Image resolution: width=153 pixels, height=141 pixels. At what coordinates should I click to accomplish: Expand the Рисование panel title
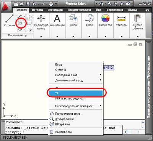[17, 35]
